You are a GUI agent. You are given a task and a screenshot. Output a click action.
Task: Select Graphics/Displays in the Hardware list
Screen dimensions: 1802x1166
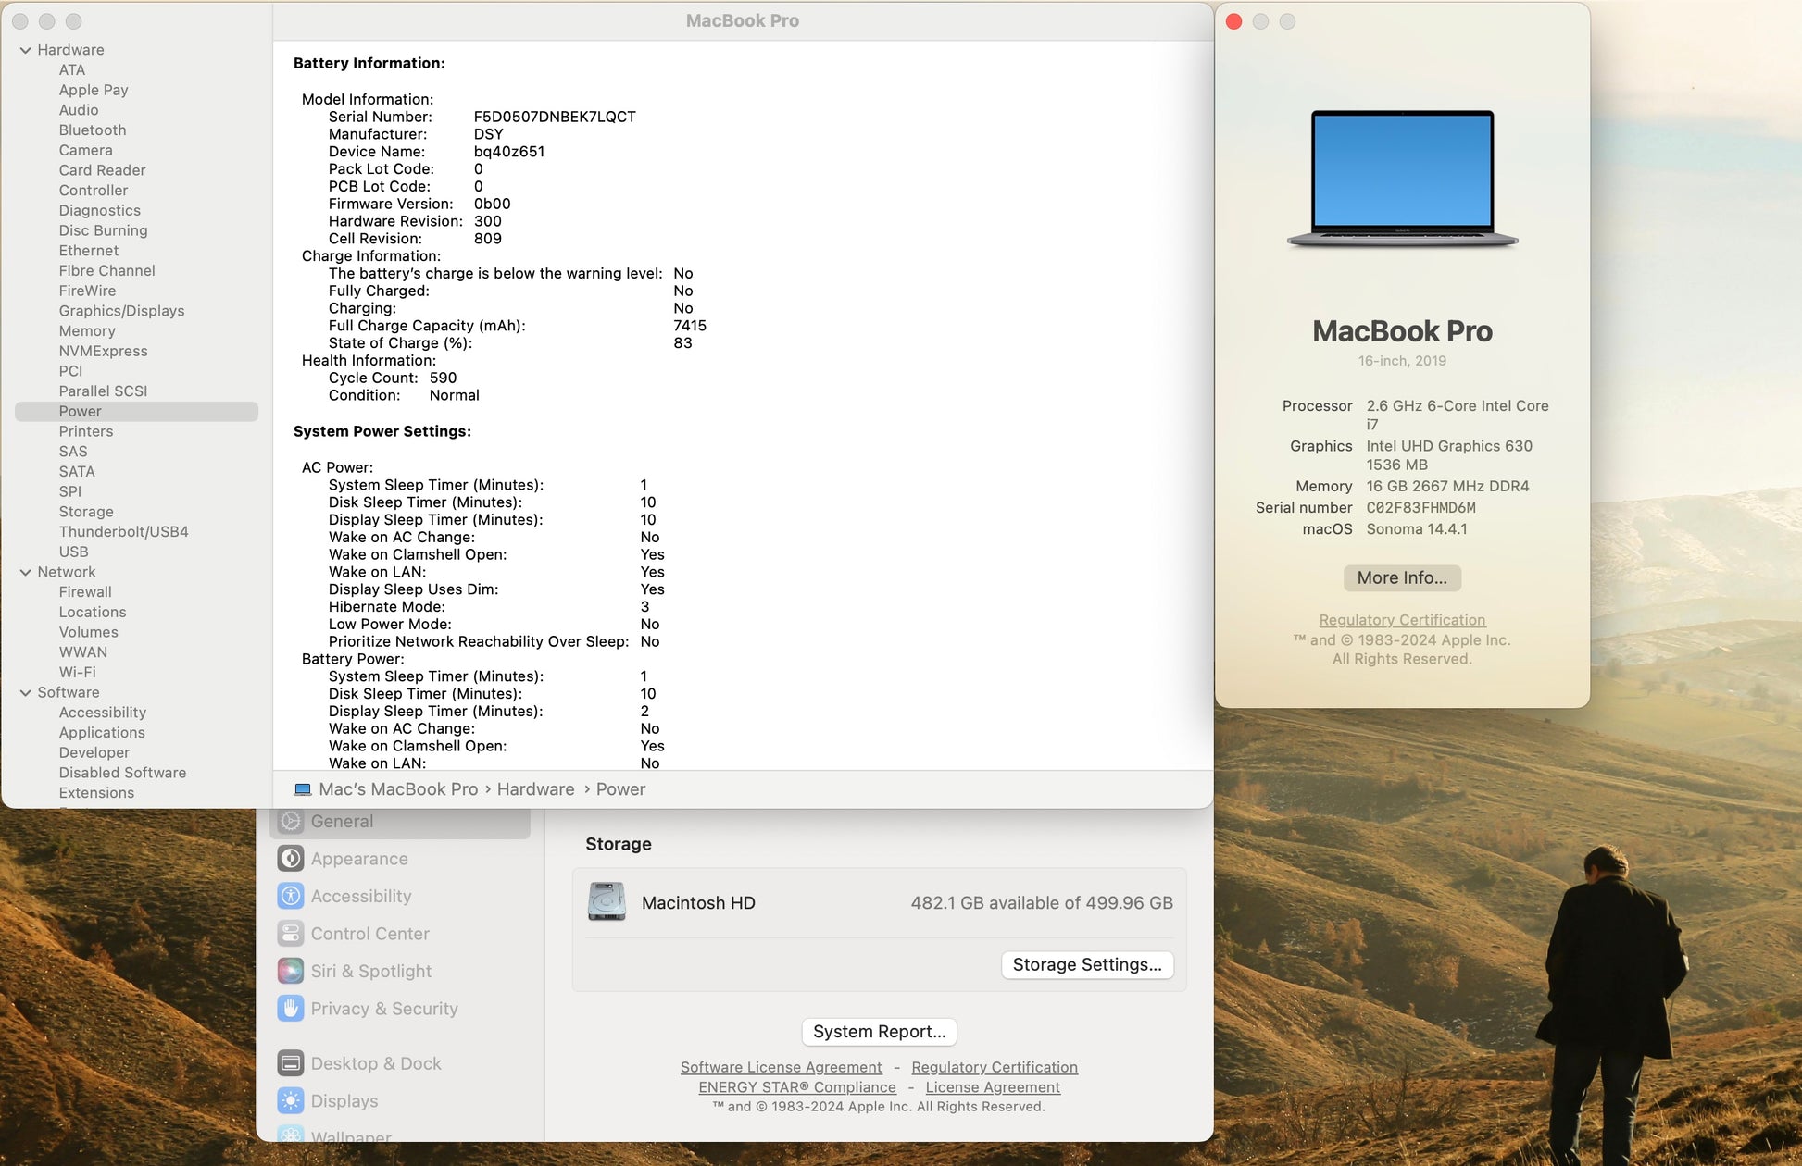pos(121,311)
